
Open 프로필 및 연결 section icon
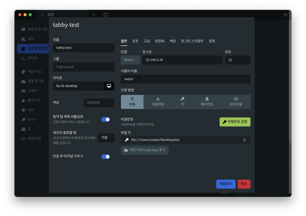23,49
